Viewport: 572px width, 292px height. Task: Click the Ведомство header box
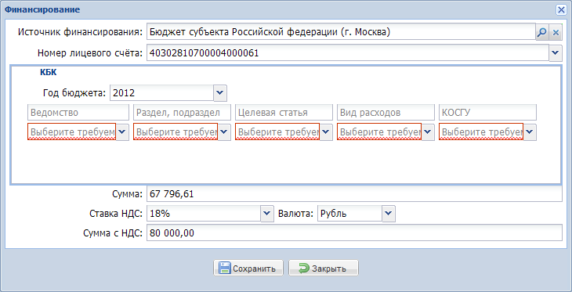click(78, 113)
